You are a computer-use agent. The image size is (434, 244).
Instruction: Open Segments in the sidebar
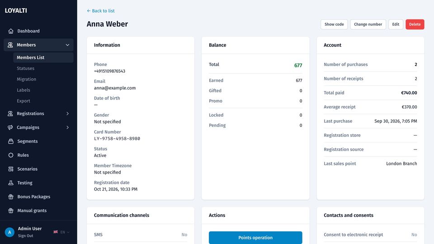point(38,141)
